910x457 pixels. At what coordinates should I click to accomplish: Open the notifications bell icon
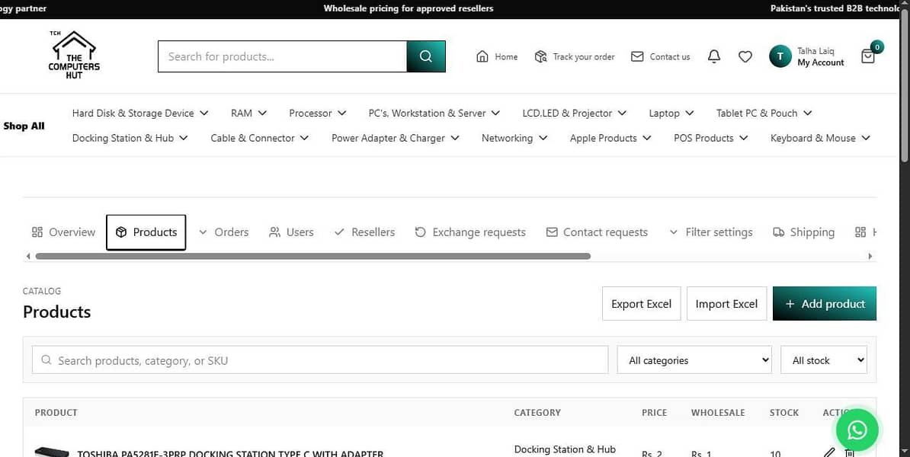pyautogui.click(x=714, y=56)
